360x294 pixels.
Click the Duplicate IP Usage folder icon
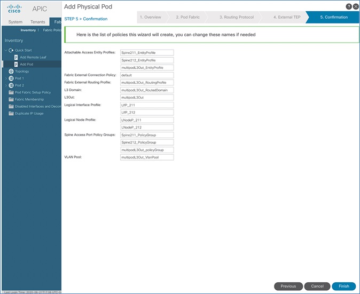[11, 114]
